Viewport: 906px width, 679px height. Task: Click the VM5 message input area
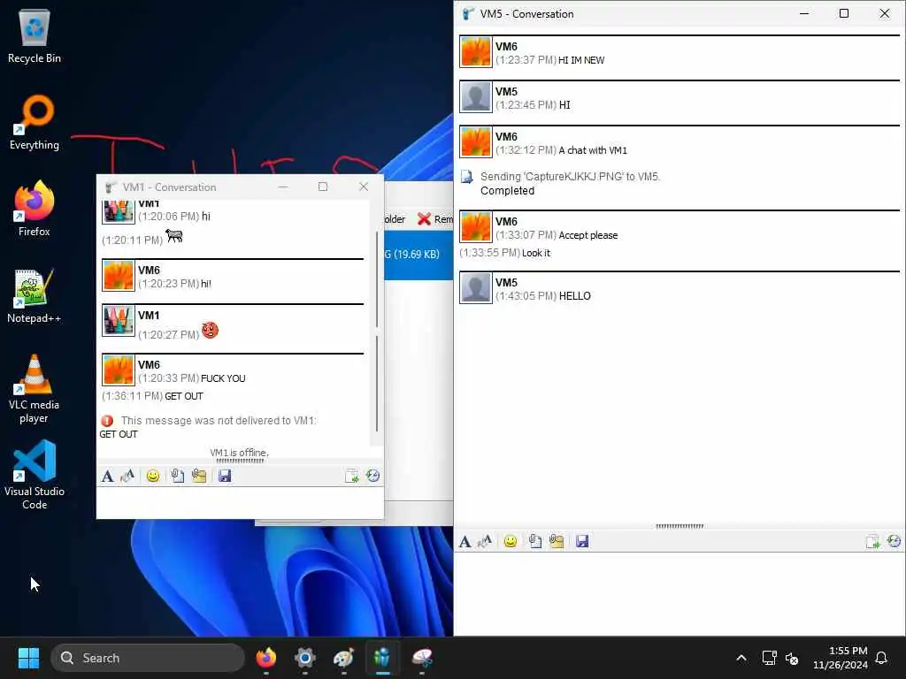tap(679, 593)
